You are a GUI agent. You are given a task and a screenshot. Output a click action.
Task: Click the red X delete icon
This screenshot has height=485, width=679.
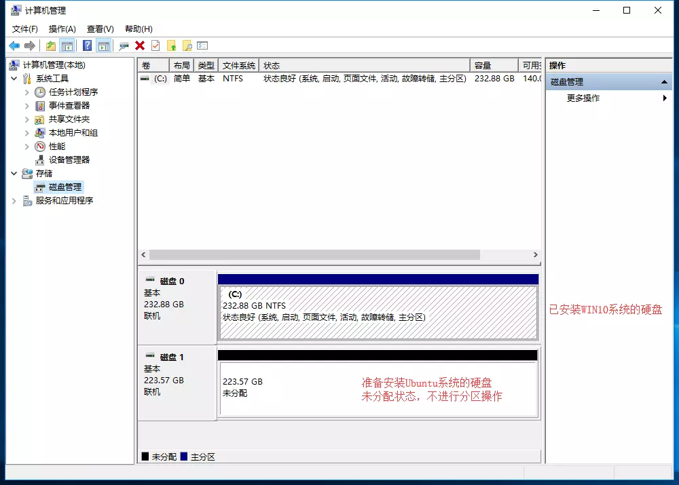pyautogui.click(x=140, y=46)
